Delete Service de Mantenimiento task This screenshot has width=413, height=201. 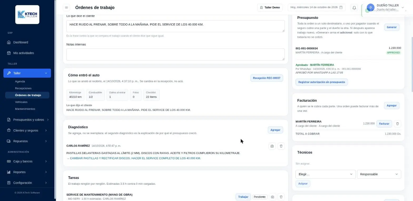pyautogui.click(x=281, y=197)
